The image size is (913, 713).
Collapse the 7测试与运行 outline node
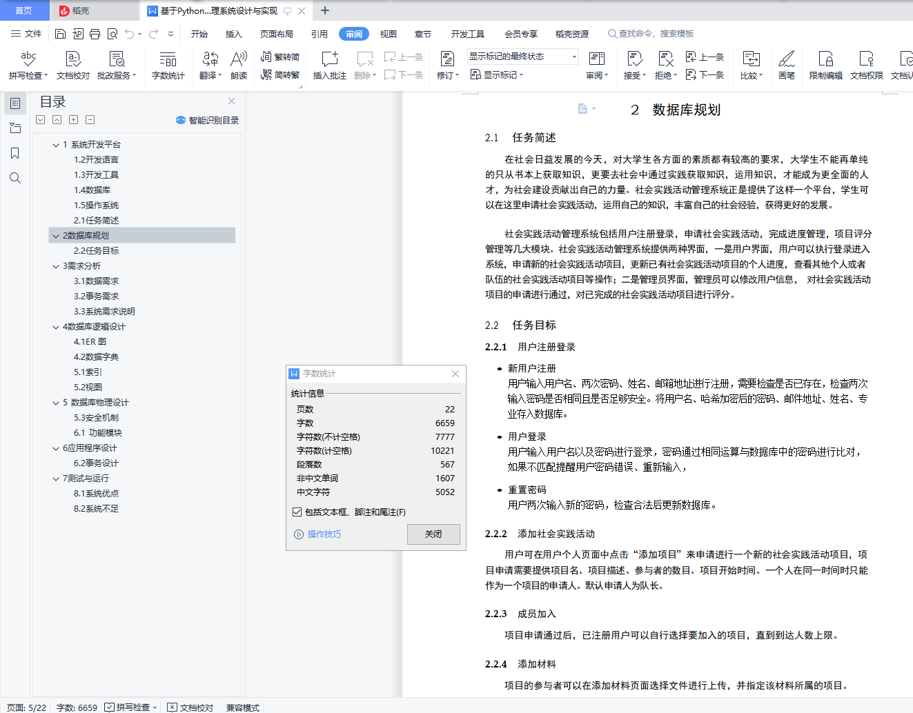[x=56, y=479]
